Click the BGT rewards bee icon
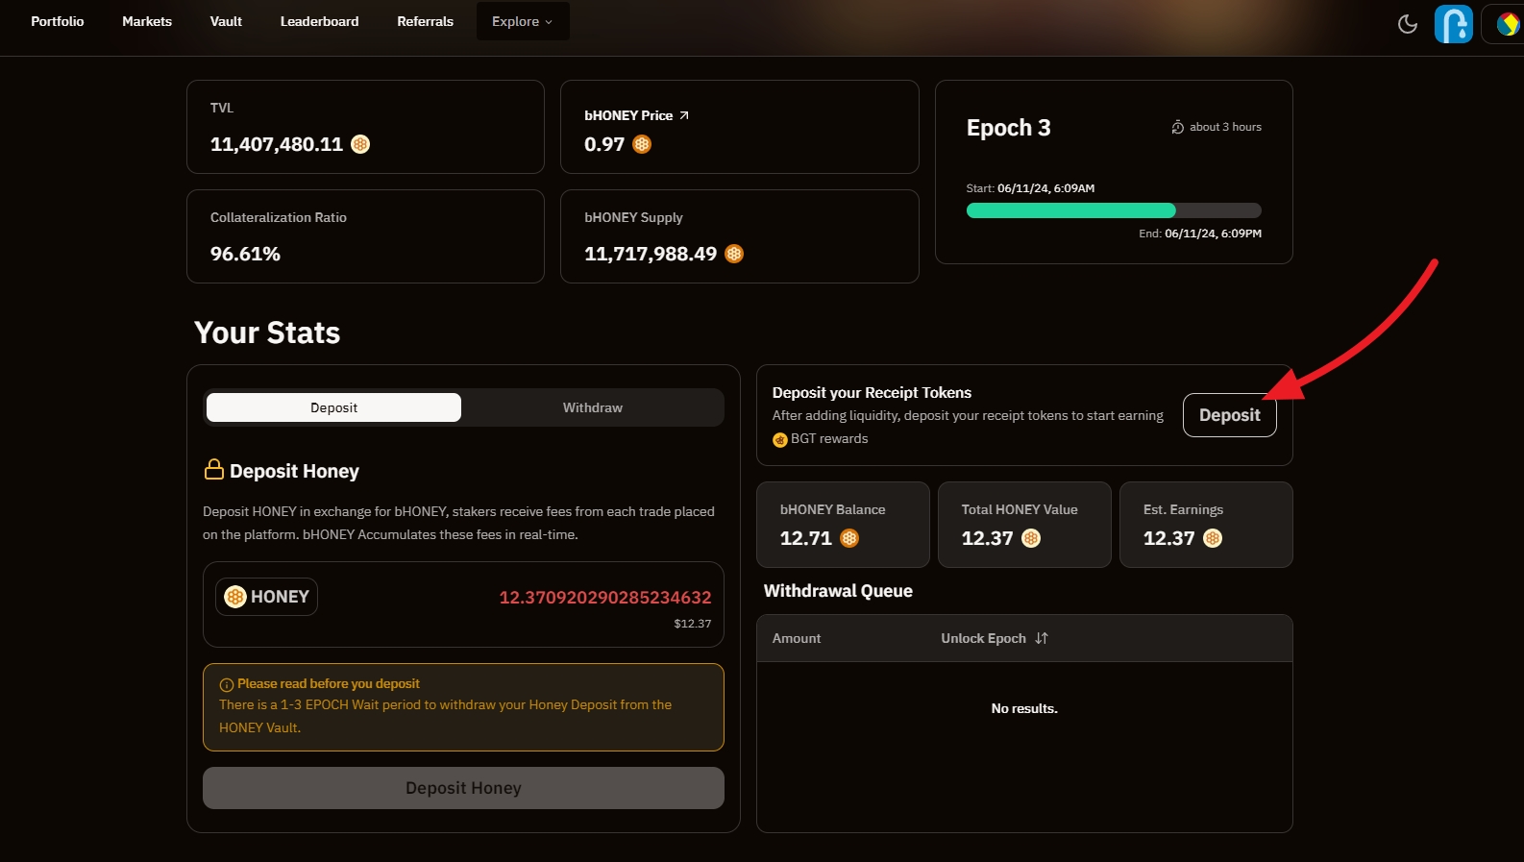This screenshot has height=862, width=1524. pos(780,440)
